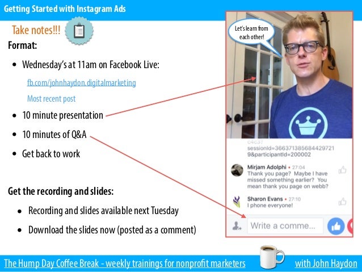Click the Sharon Evans commenter name
Screen dimensions: 362x272
point(265,199)
